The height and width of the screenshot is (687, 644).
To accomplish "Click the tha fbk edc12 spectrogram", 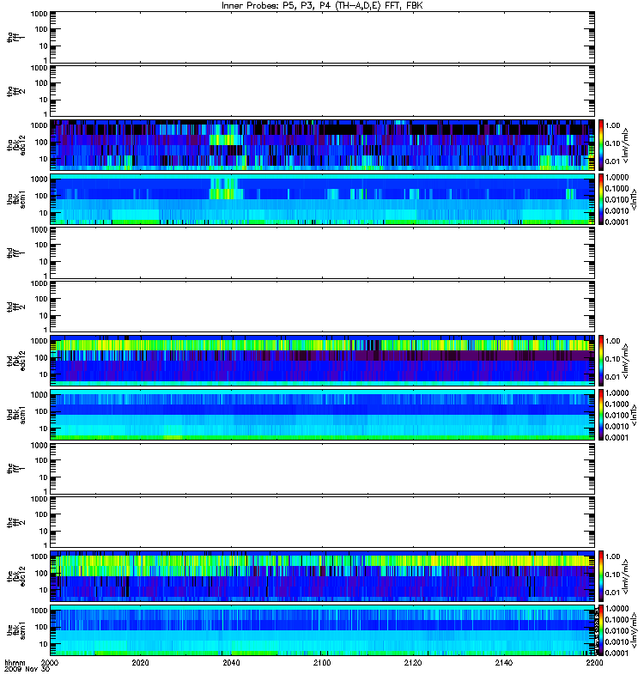I will pyautogui.click(x=323, y=145).
